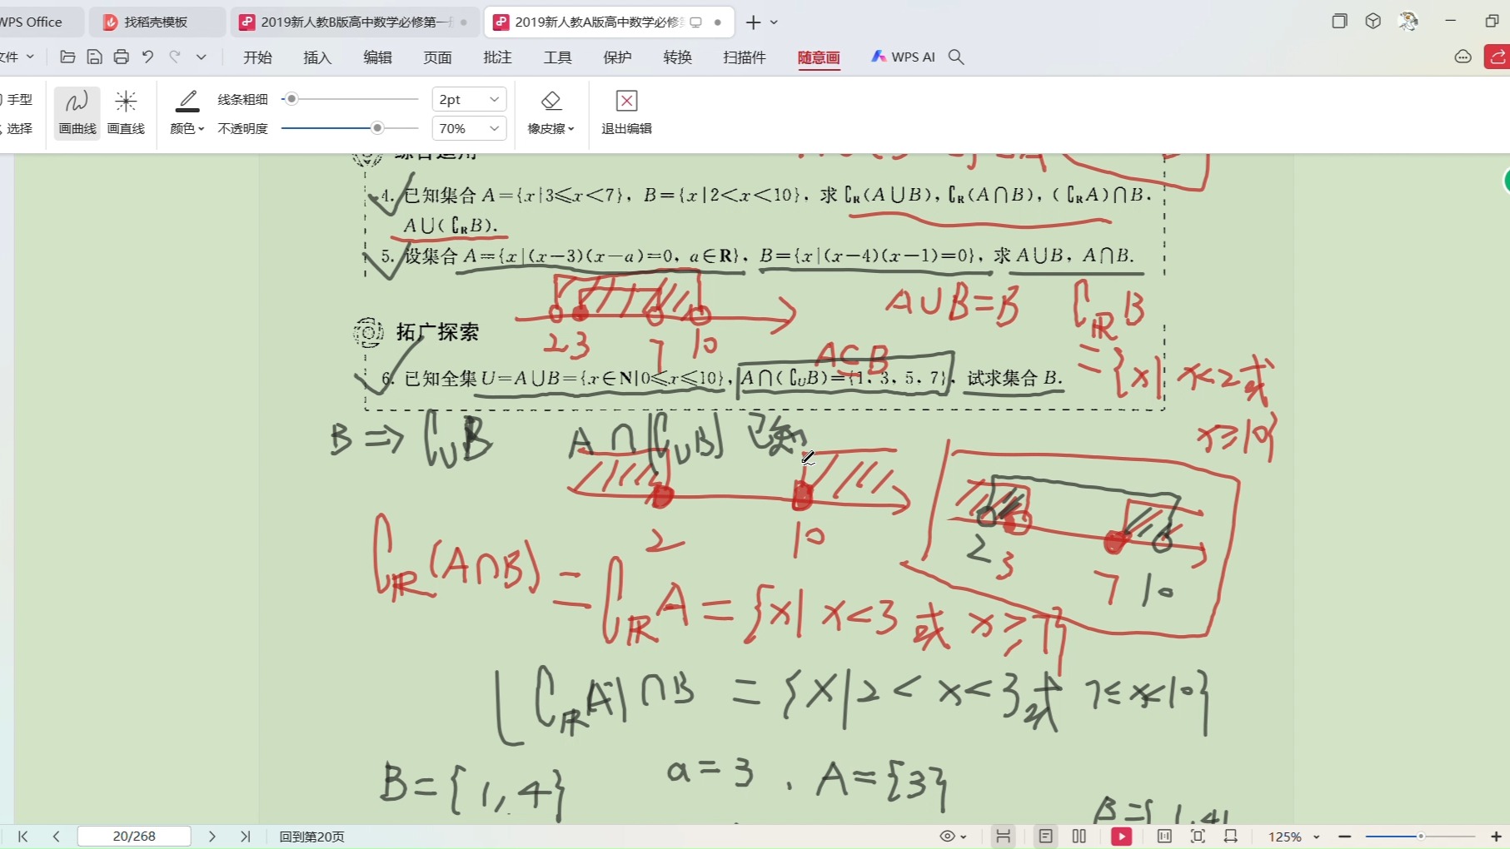Select the 随意画 (Free draw) tab
This screenshot has height=849, width=1510.
pyautogui.click(x=819, y=57)
